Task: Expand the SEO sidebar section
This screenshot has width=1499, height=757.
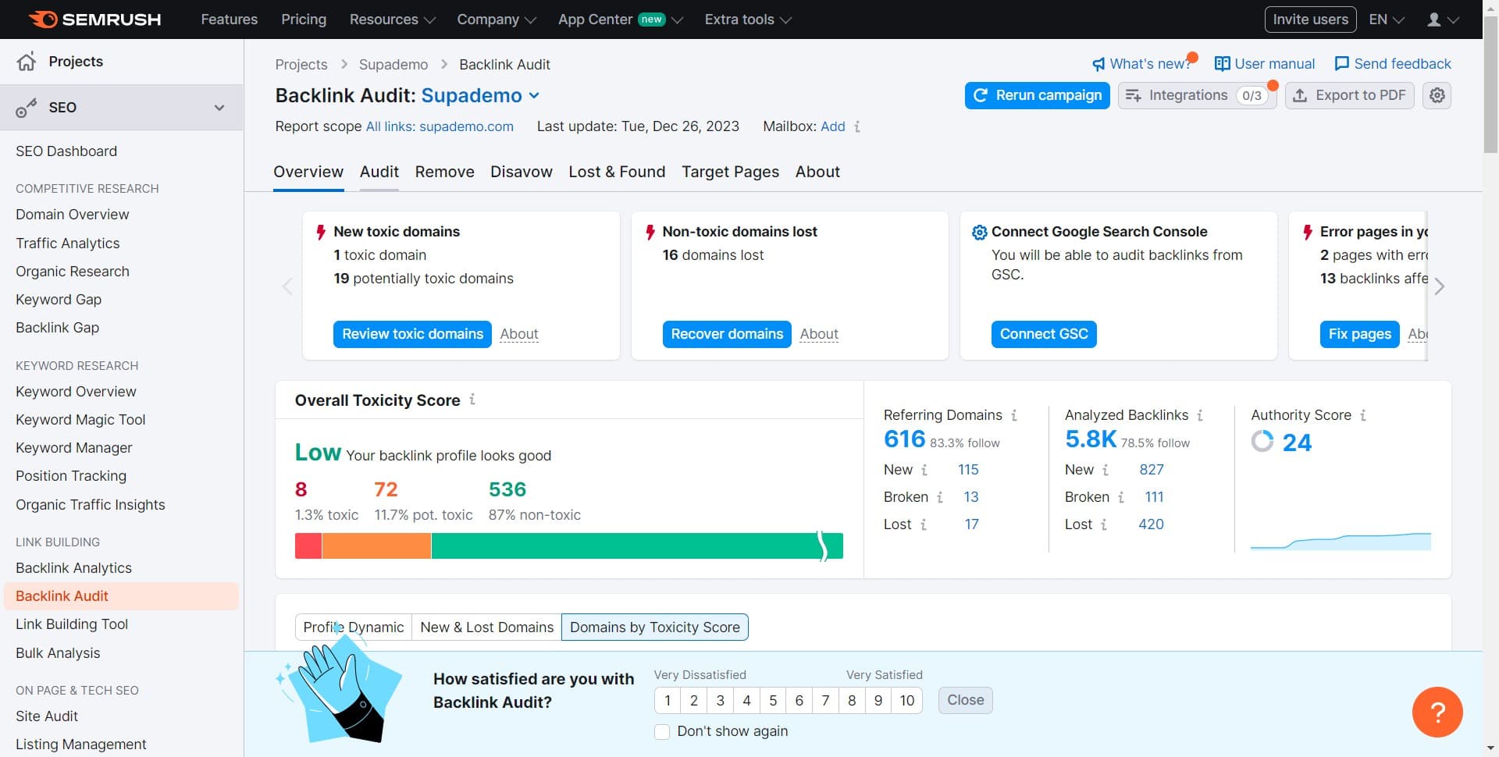Action: click(219, 108)
